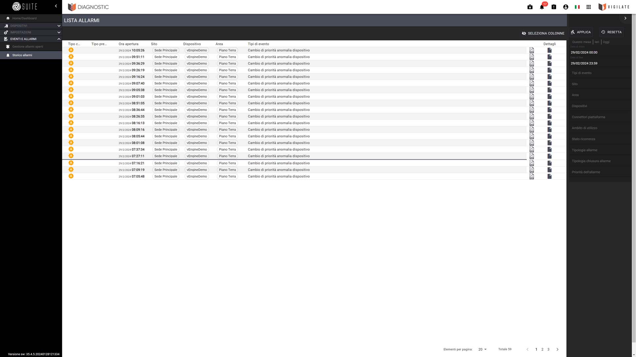Go to Home/Dashboard
Screen dimensions: 636x357
pyautogui.click(x=31, y=18)
